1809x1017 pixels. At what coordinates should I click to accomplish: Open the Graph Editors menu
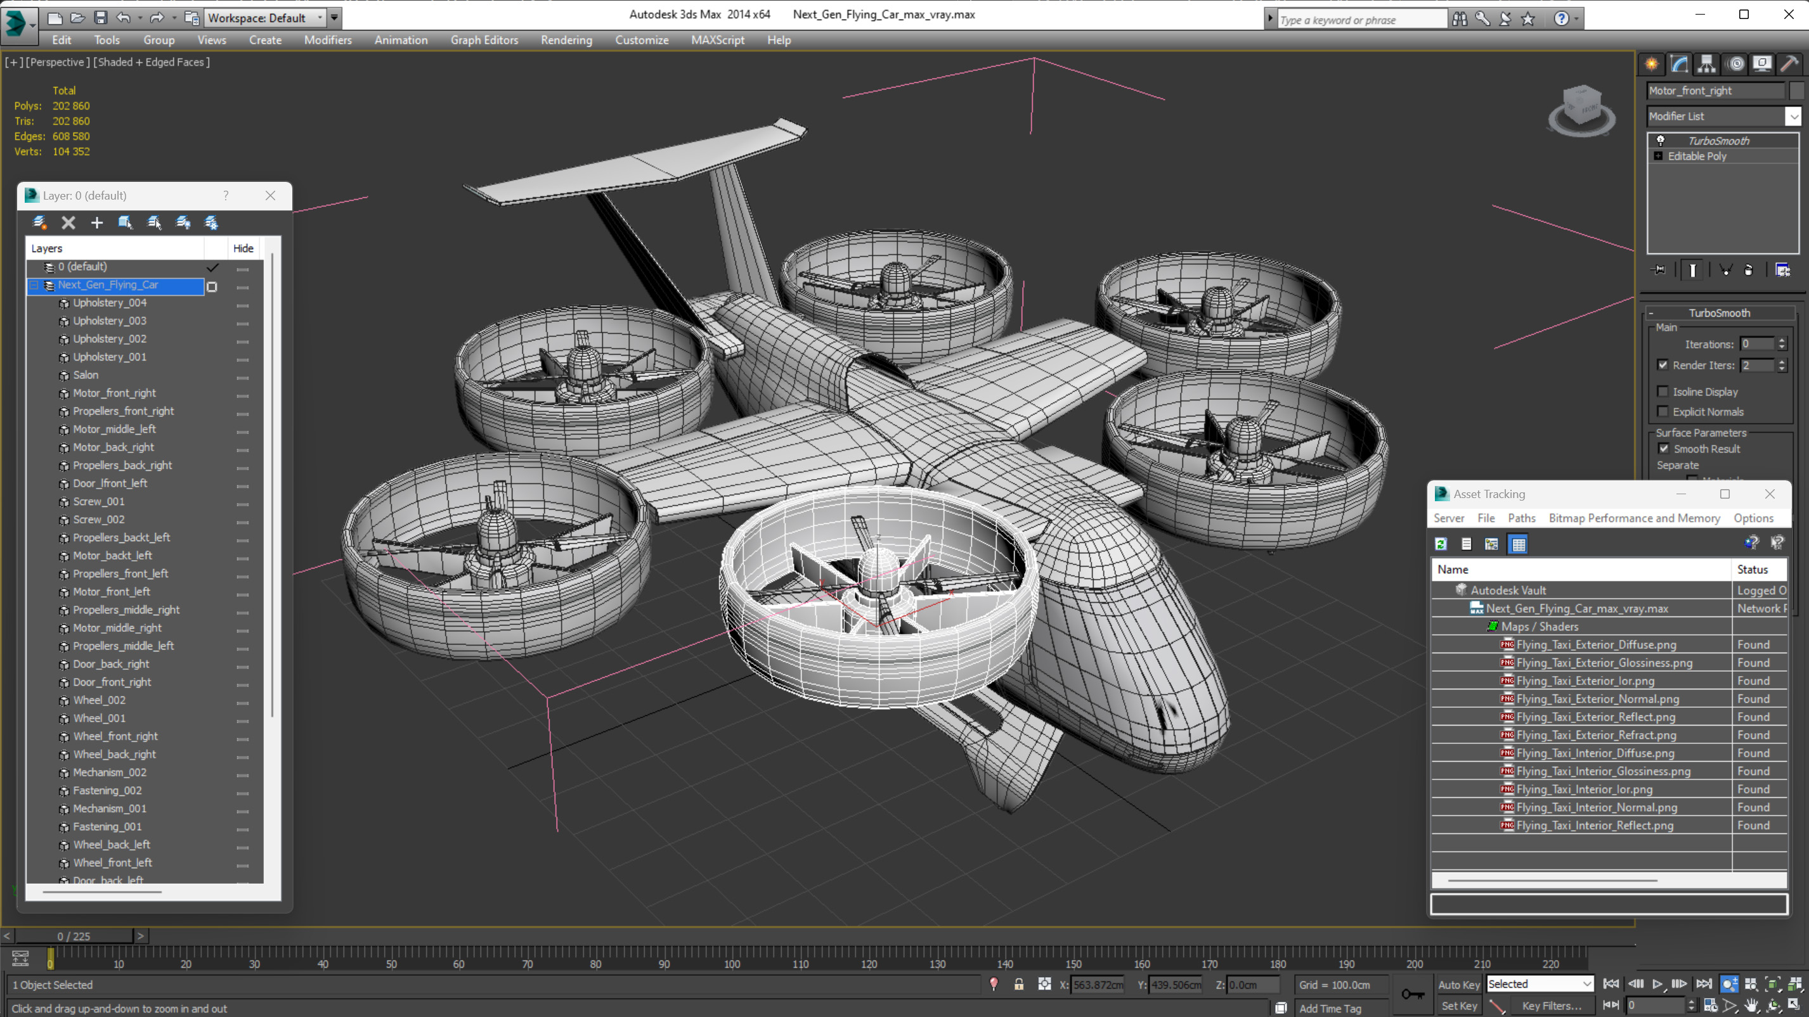click(484, 40)
